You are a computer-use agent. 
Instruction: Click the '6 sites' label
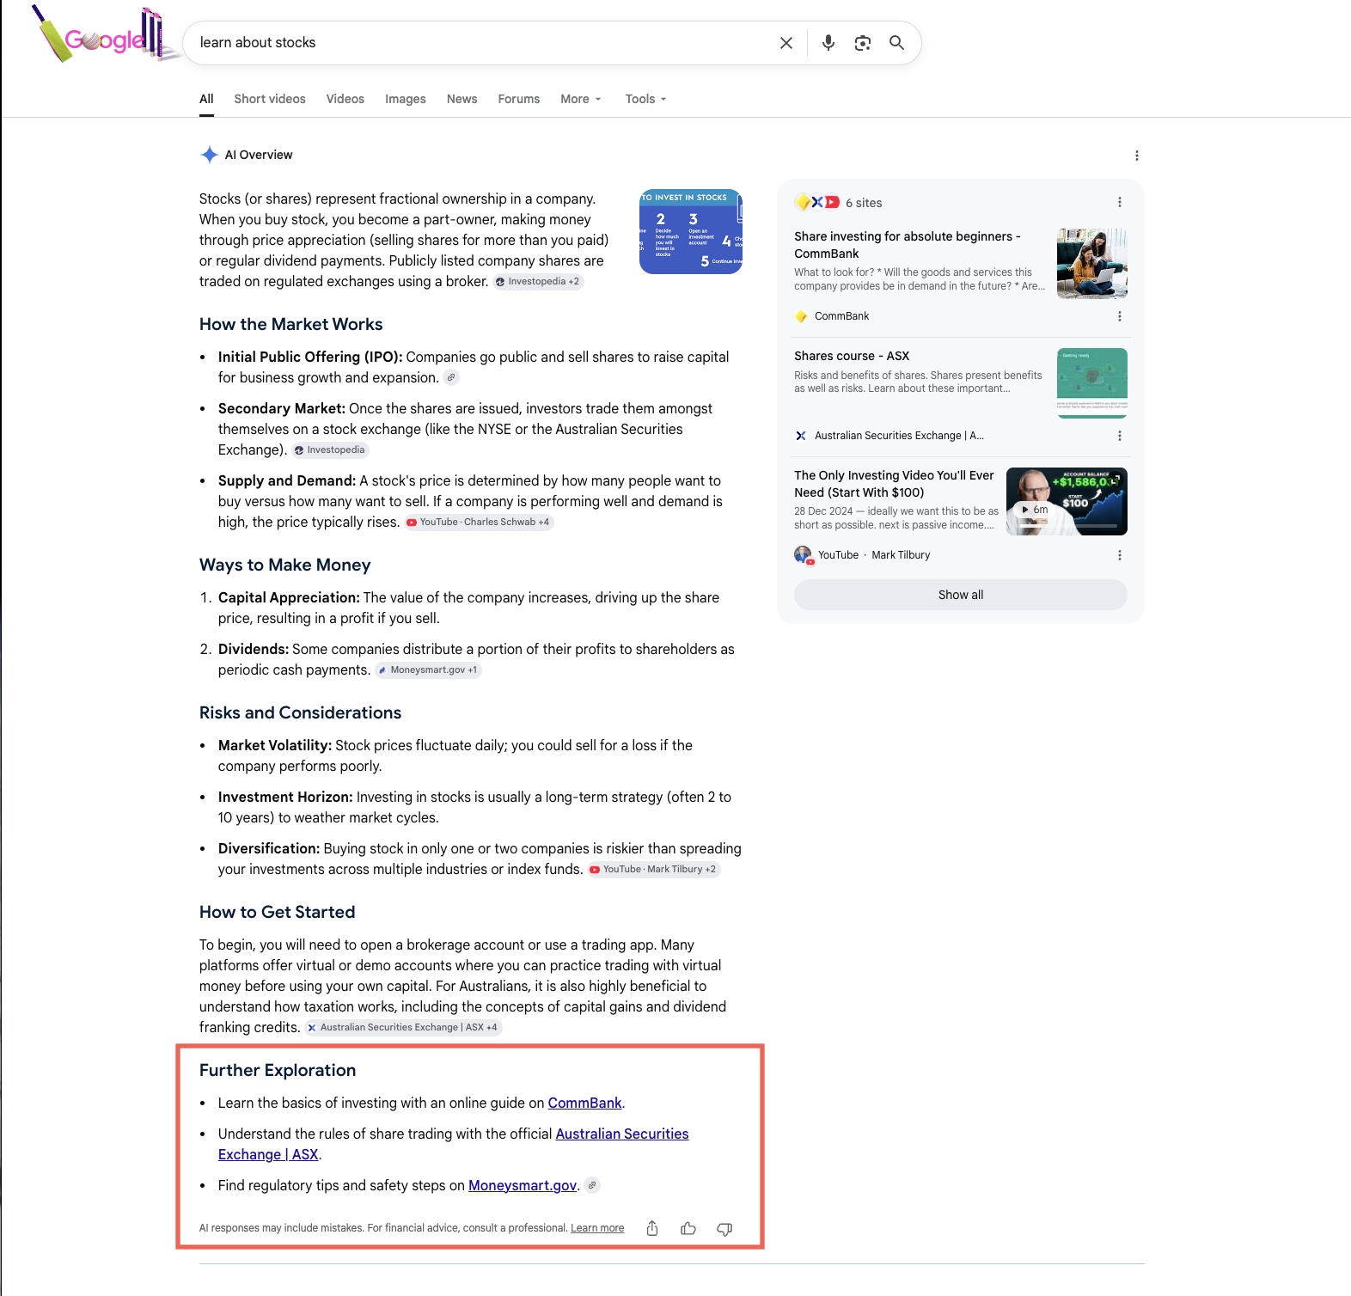point(864,203)
